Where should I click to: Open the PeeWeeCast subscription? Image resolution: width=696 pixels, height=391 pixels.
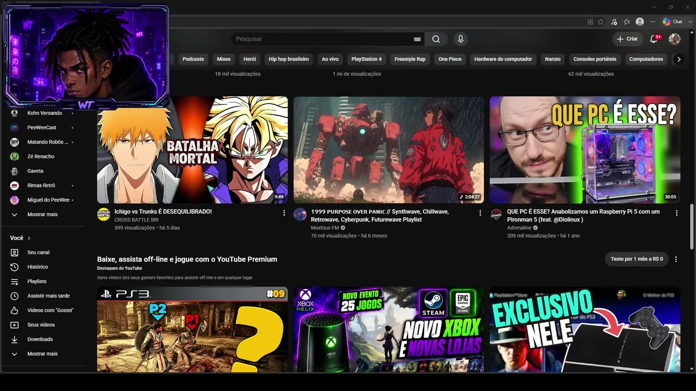[42, 128]
